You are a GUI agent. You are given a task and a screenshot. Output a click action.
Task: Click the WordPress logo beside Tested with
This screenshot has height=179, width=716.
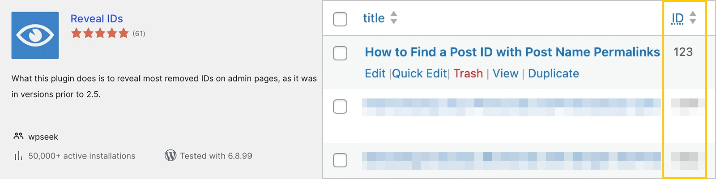coord(170,155)
